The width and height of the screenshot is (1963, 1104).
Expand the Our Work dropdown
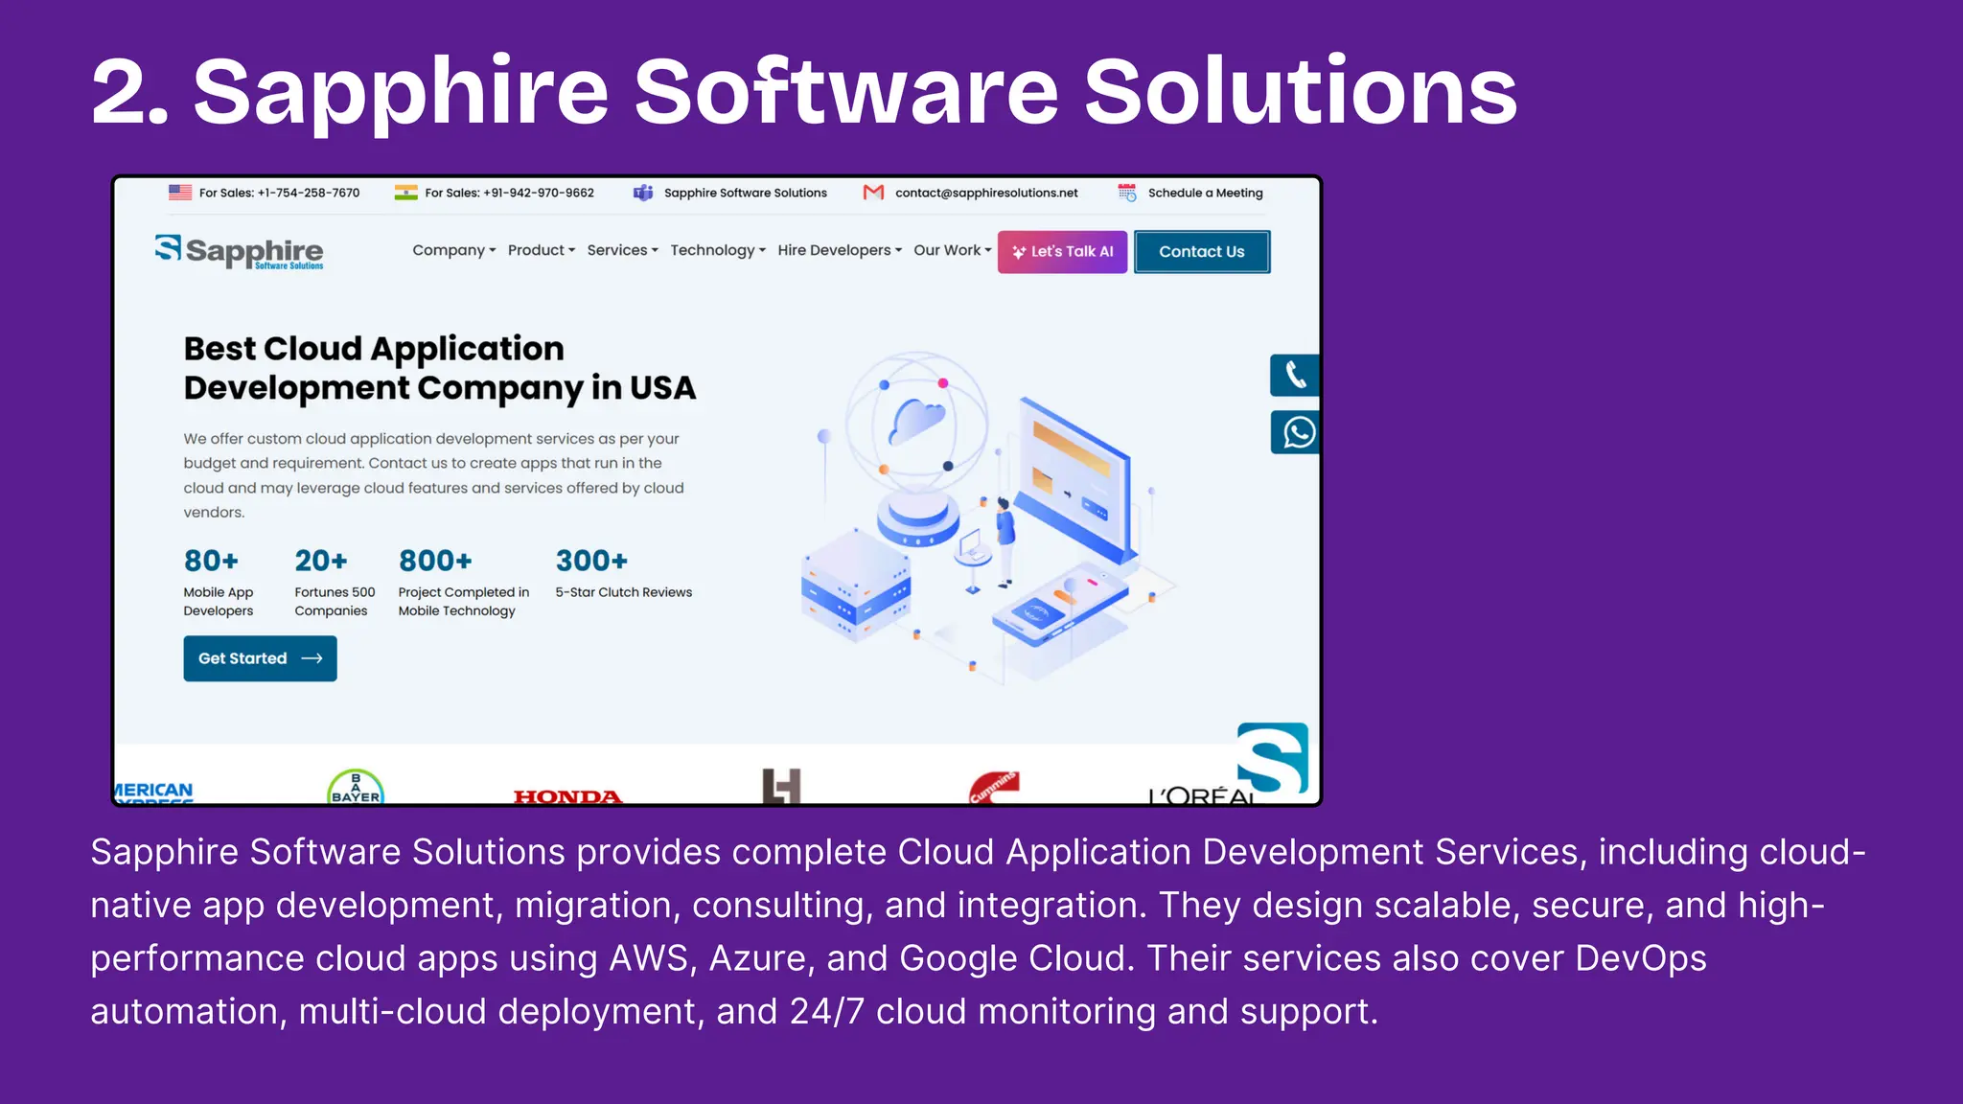tap(953, 250)
